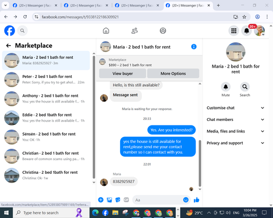Send a thumbs-up like

[x=197, y=200]
